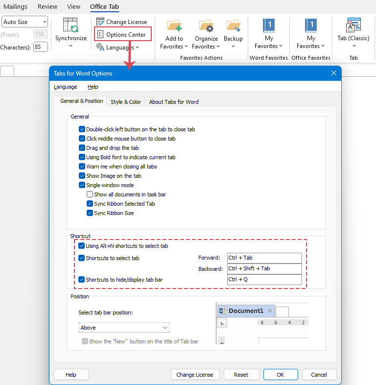
Task: Click the Reset button
Action: [x=241, y=375]
